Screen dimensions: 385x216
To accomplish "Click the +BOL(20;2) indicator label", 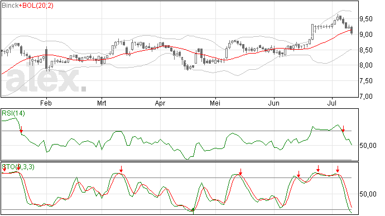I will [36, 6].
